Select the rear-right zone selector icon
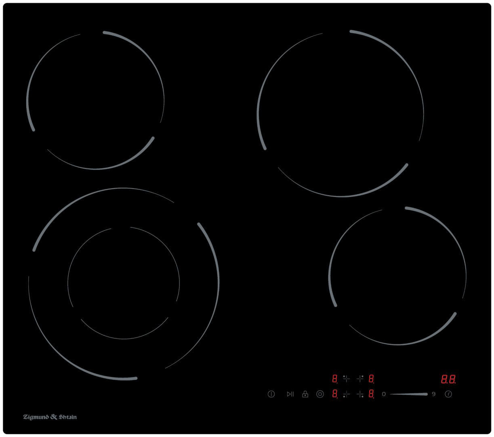494x437 pixels. (x=360, y=379)
